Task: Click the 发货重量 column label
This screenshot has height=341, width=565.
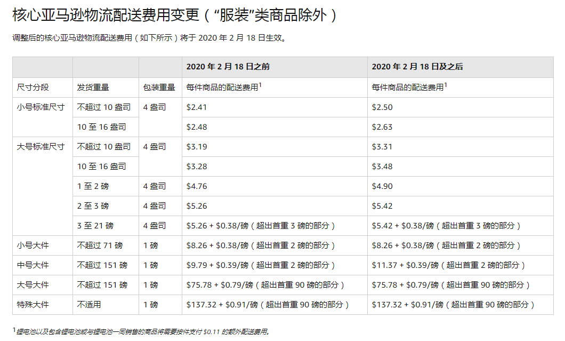Action: (x=93, y=88)
